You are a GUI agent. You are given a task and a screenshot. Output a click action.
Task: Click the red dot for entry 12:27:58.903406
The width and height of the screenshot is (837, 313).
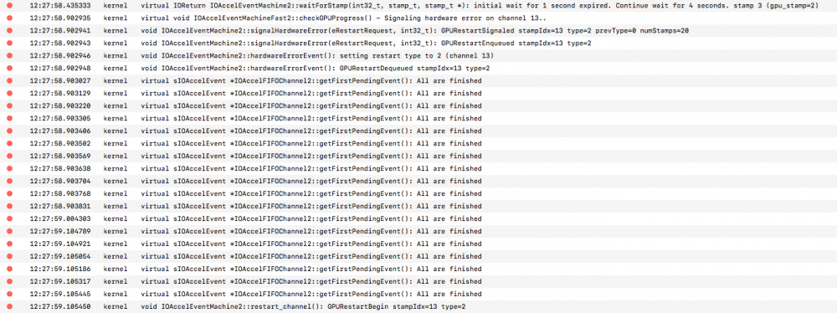coord(9,131)
